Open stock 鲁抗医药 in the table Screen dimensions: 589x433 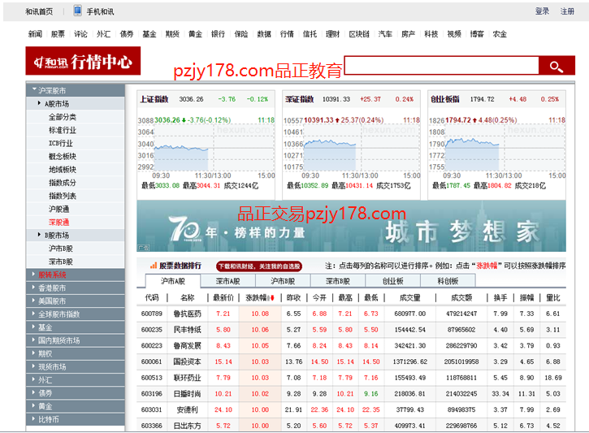click(x=187, y=314)
